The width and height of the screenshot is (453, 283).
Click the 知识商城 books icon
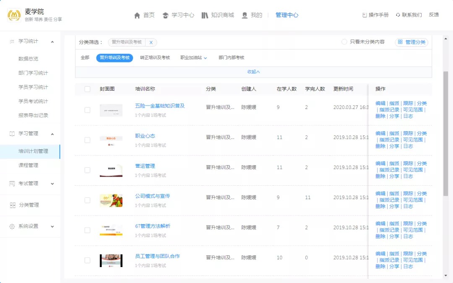click(205, 16)
